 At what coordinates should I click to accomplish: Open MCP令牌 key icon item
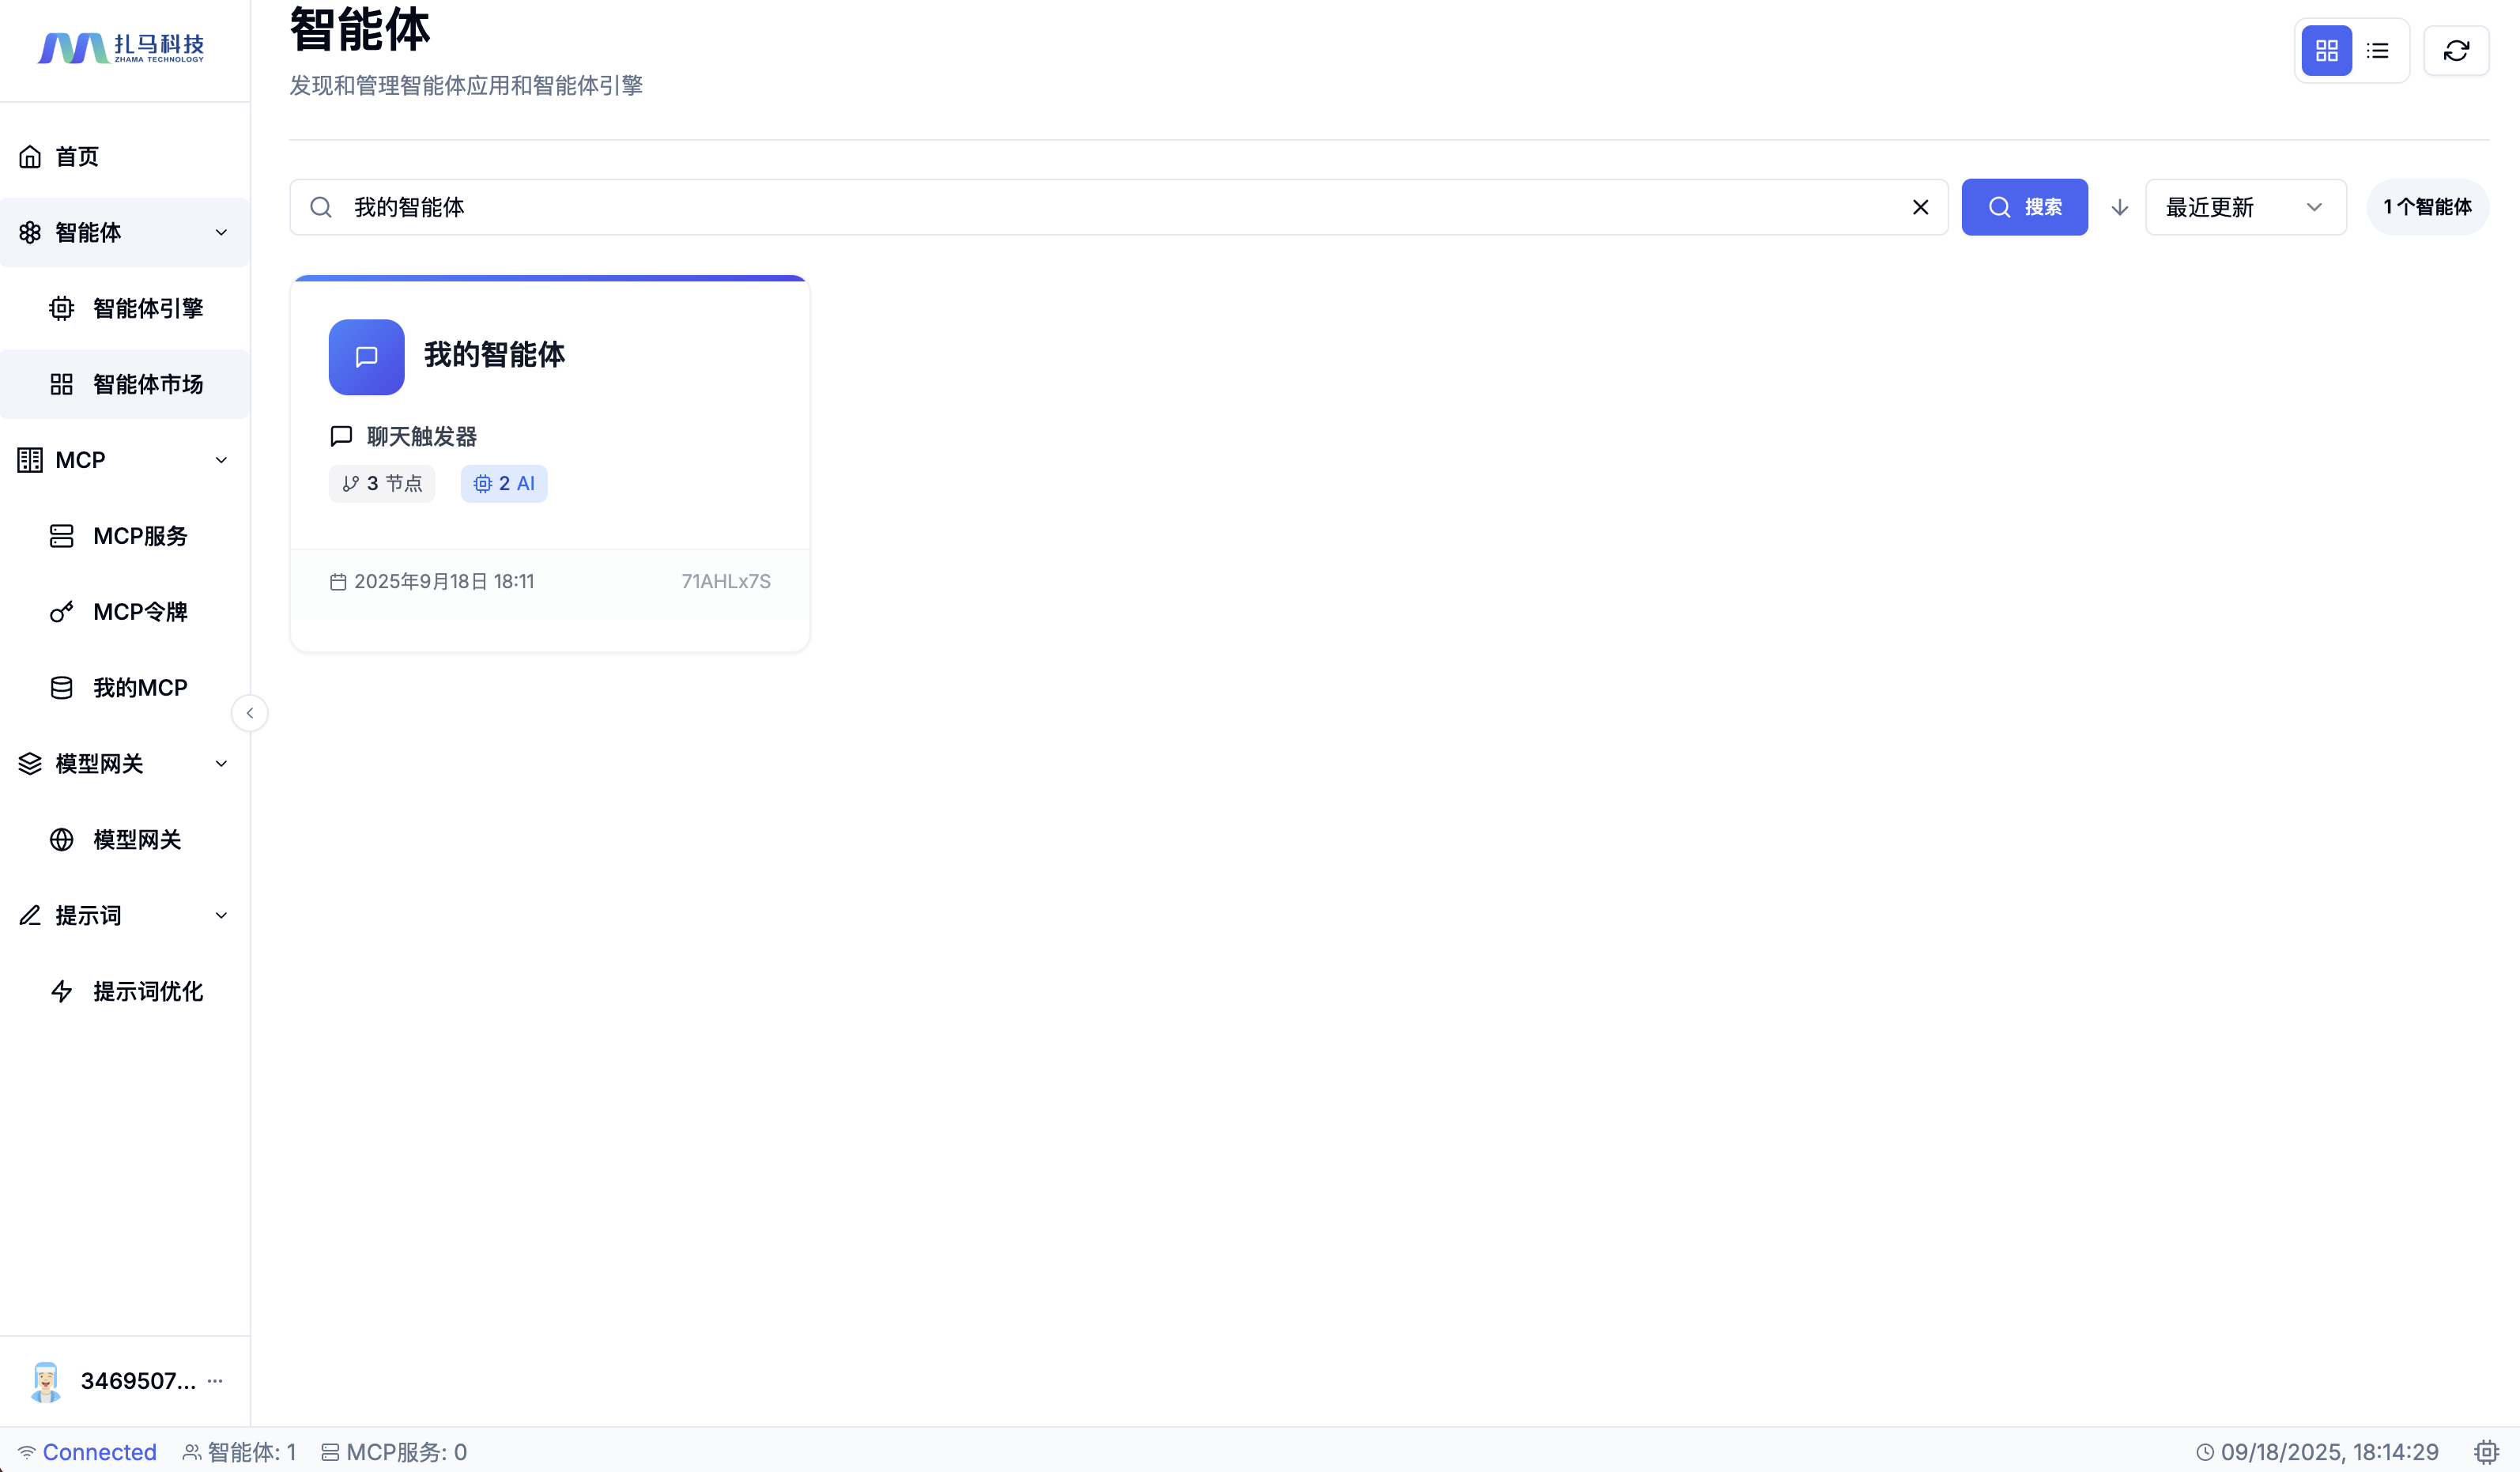pyautogui.click(x=139, y=612)
